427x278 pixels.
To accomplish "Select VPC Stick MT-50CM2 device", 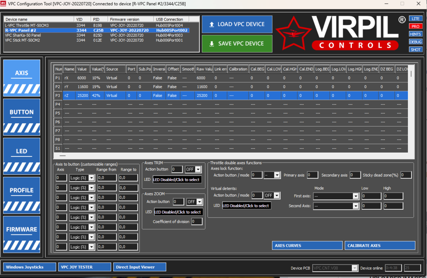I will click(x=97, y=40).
